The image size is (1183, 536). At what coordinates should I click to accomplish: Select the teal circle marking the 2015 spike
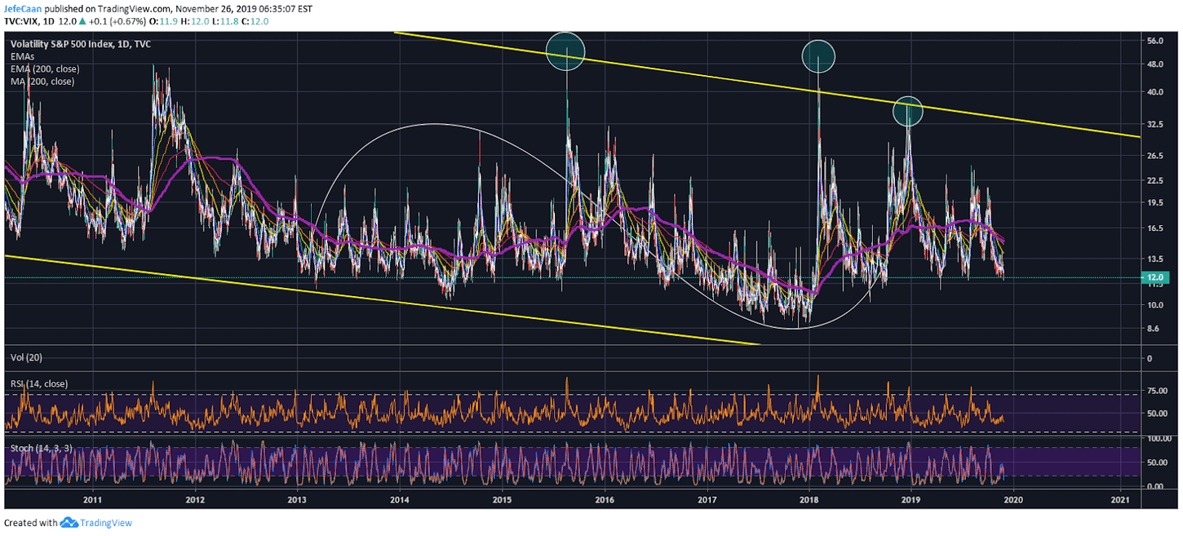[566, 51]
